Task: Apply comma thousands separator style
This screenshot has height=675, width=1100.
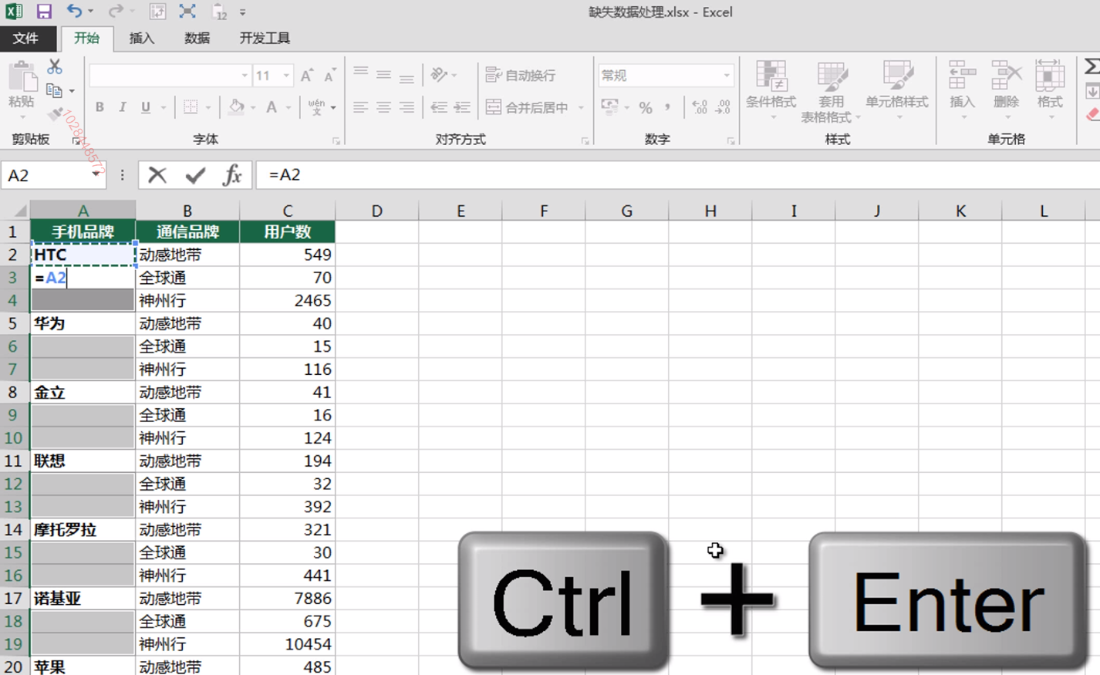Action: click(x=667, y=107)
